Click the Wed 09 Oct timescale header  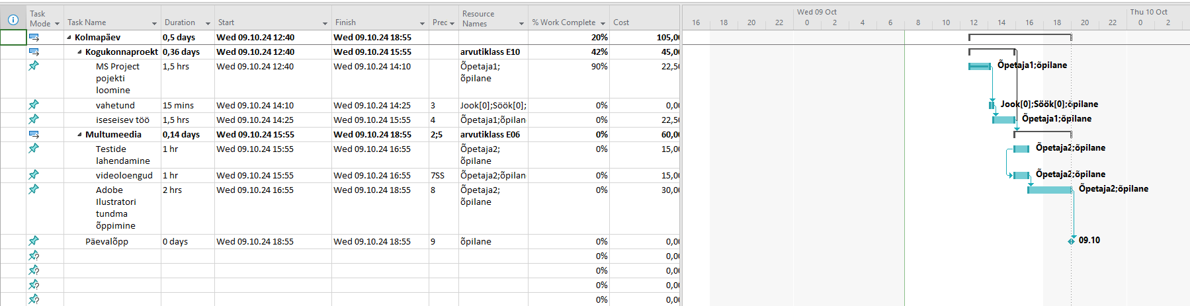coord(816,12)
